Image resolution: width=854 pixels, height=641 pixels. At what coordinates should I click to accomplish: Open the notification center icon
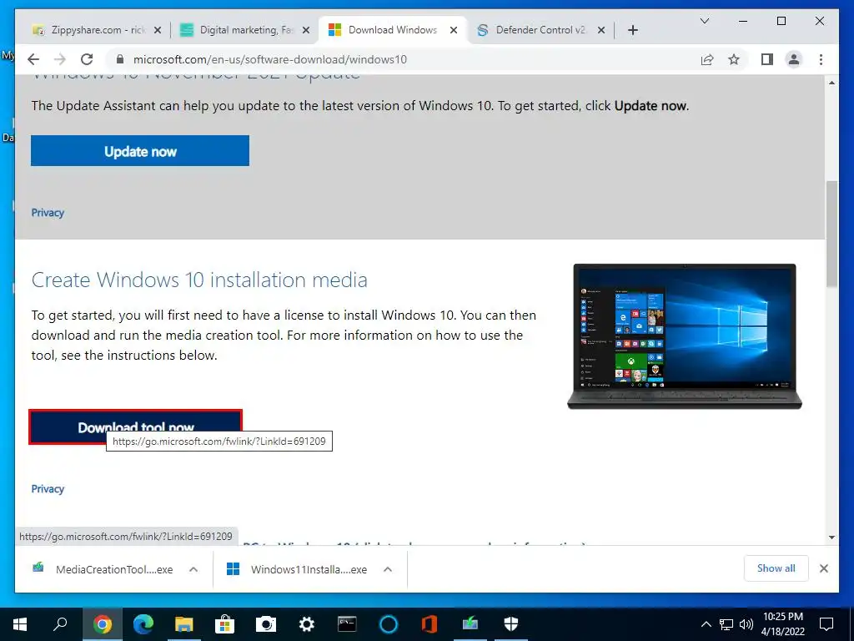(x=826, y=624)
